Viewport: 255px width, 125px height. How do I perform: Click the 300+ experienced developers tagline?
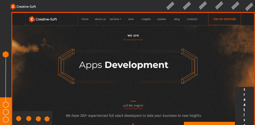pos(133,115)
